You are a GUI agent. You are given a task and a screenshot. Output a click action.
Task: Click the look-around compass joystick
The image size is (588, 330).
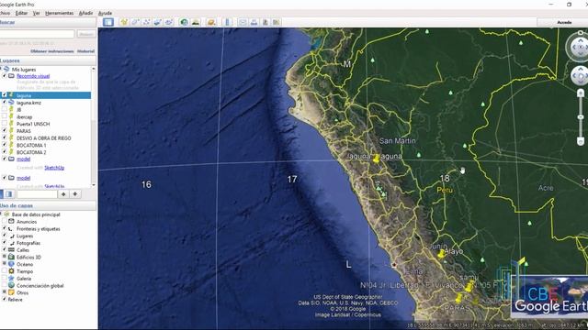(580, 48)
